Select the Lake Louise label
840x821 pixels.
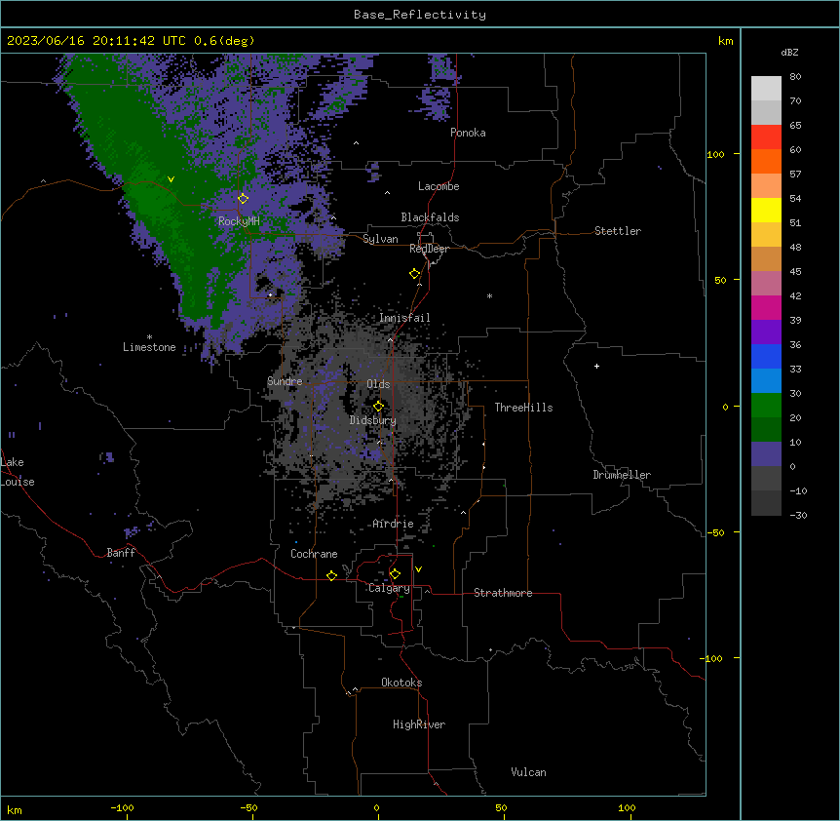[x=18, y=472]
